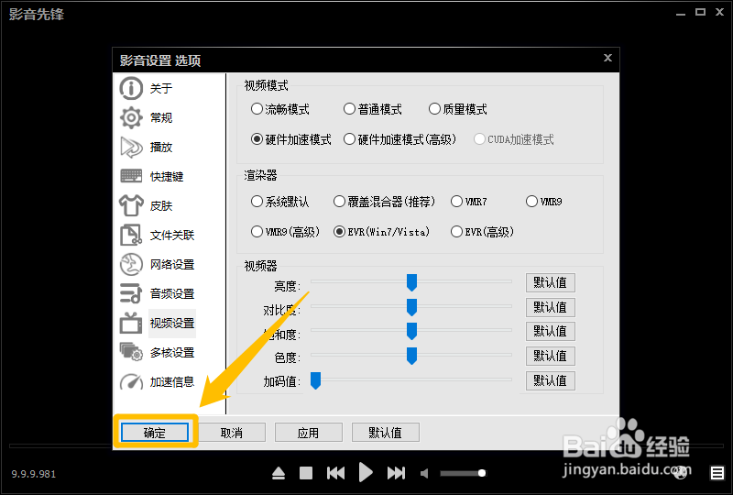This screenshot has width=733, height=495.
Task: Click the 对比度 contrast slider handle
Action: coord(411,307)
